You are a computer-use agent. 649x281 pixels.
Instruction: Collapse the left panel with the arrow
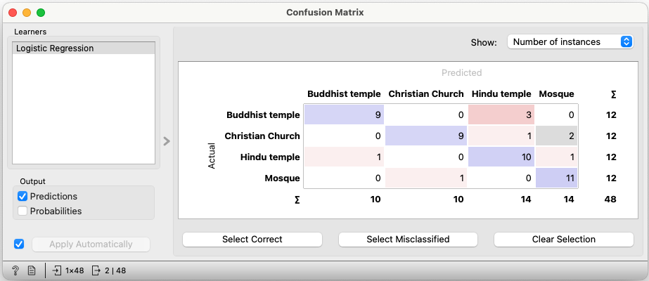167,141
